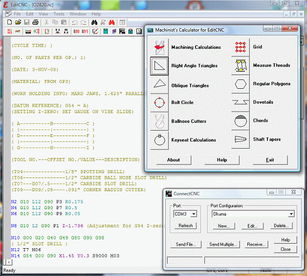
Task: Create a new file with the toolbar icon
Action: point(9,22)
